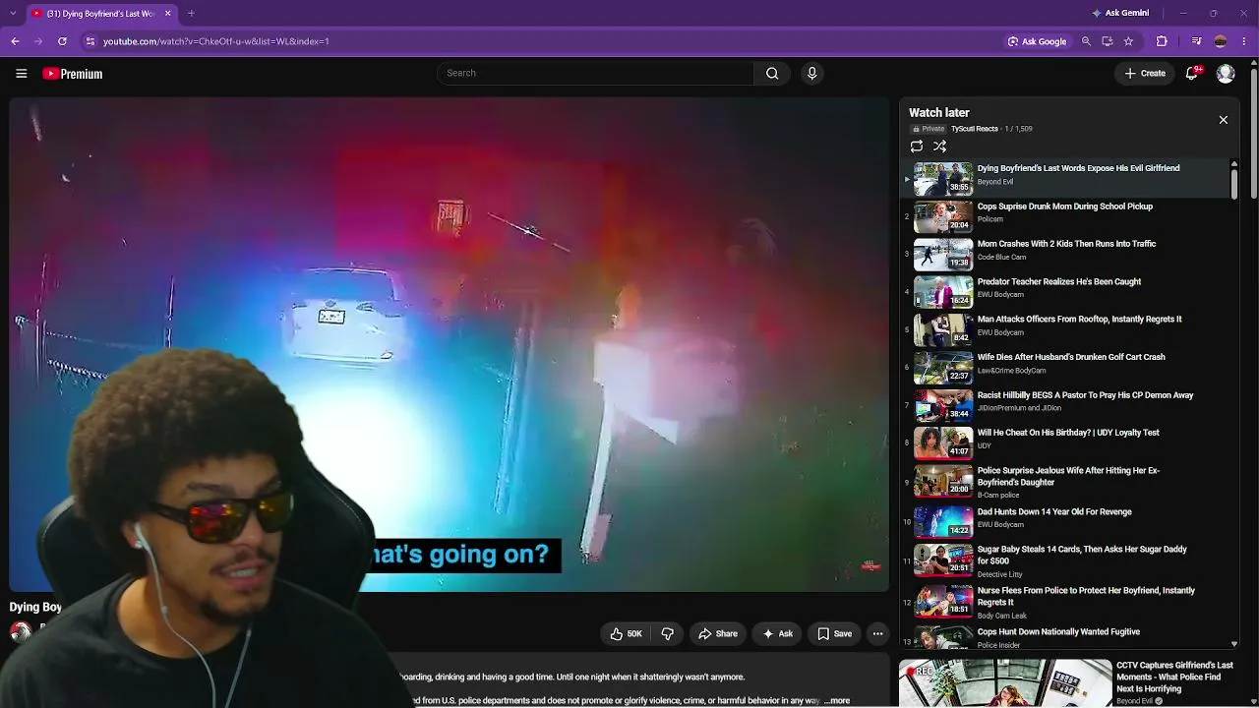Click Dad Hunts Down 14 Year Old thumbnail
Screen dimensions: 1259x708
tap(943, 522)
